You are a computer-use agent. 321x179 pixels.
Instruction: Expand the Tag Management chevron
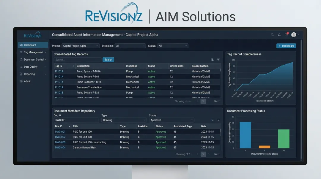45,52
